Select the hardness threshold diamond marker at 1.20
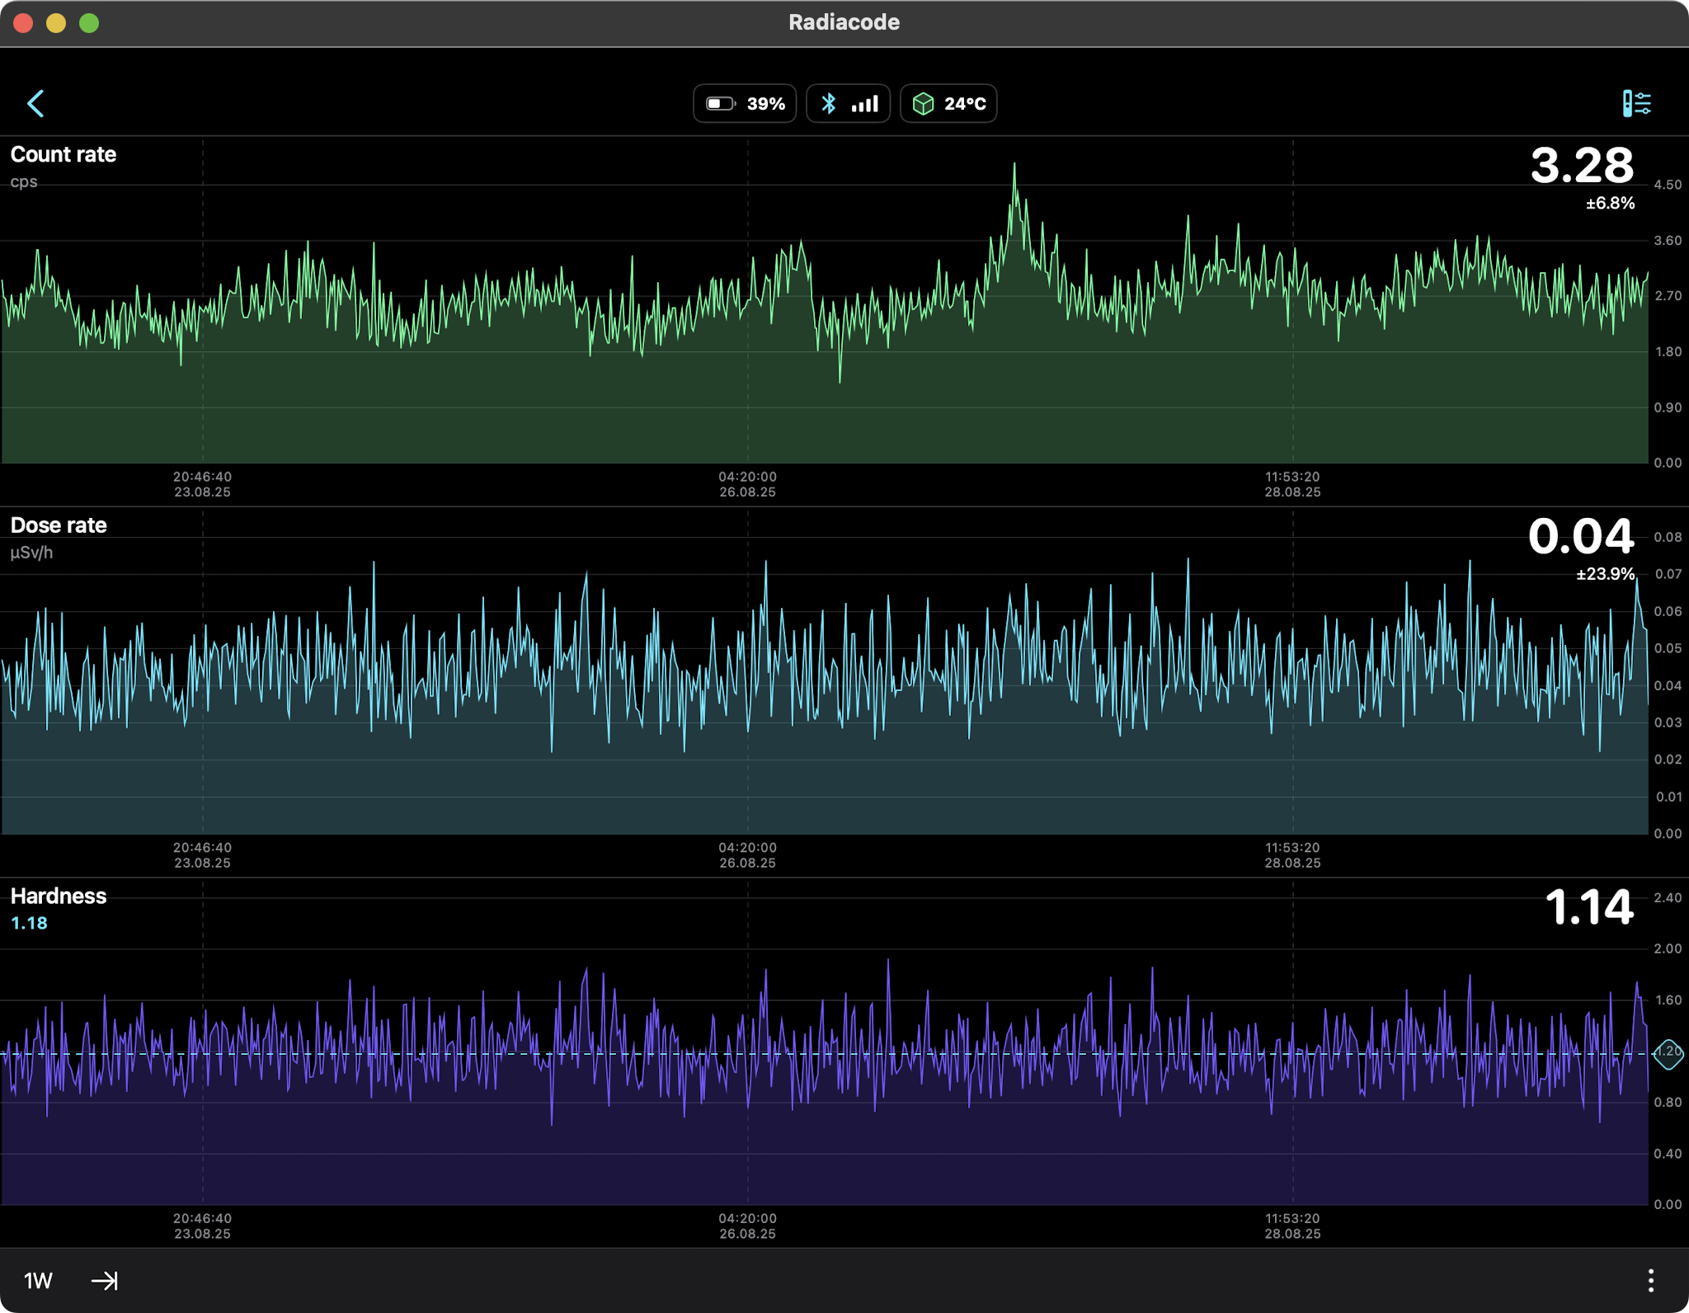 (1668, 1052)
